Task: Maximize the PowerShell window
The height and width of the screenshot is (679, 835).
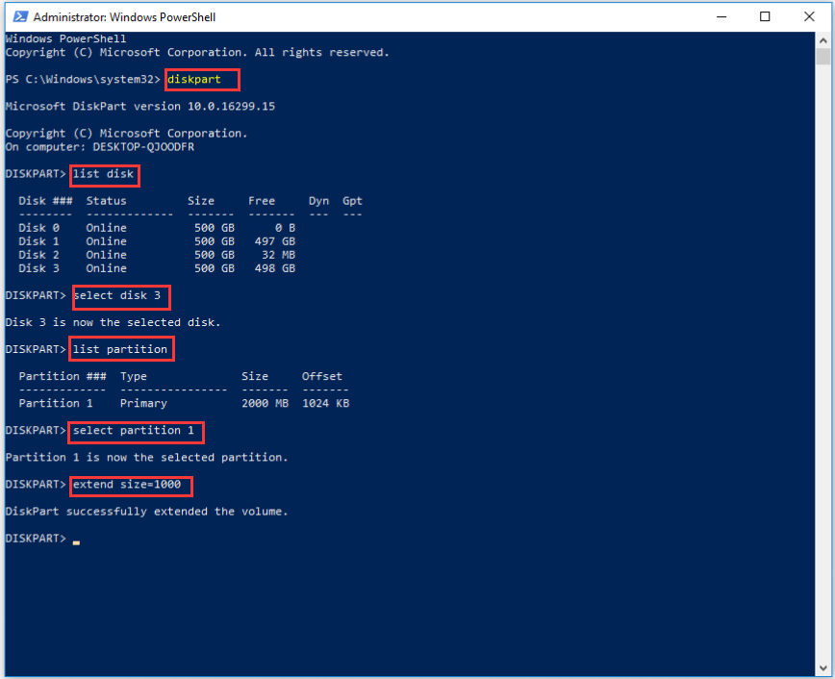Action: pyautogui.click(x=765, y=16)
